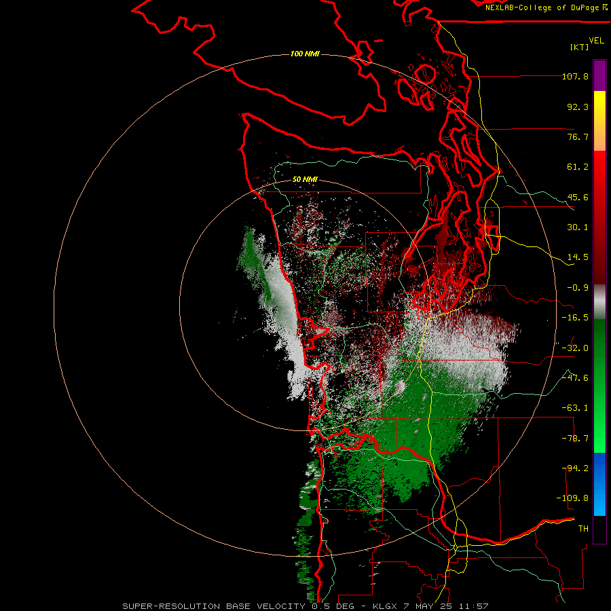
Task: Click the -94.2 legend value
Action: pyautogui.click(x=575, y=468)
